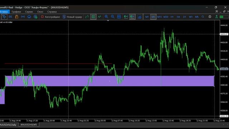Toggle chart auto scroll icon
Viewport: 229px width, 129px height.
pos(126,17)
